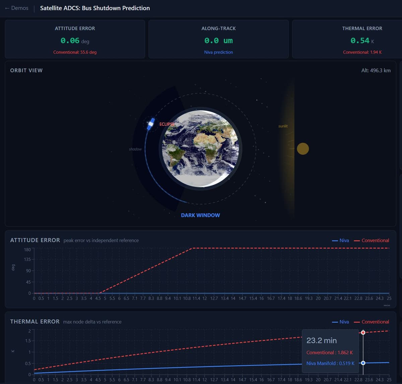Click 'Niva prediction' text
Image resolution: width=402 pixels, height=384 pixels.
[218, 52]
